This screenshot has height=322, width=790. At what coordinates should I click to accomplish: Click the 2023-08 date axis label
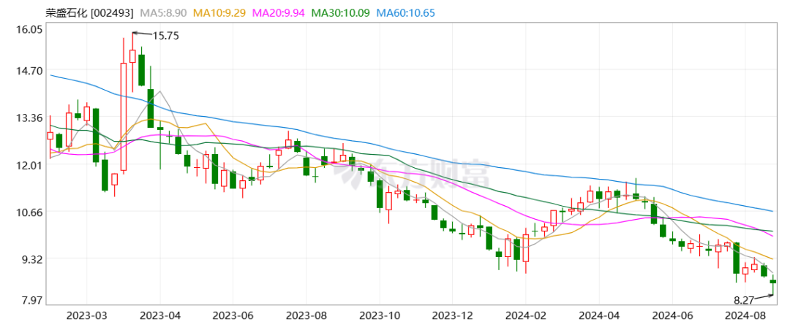pos(306,315)
